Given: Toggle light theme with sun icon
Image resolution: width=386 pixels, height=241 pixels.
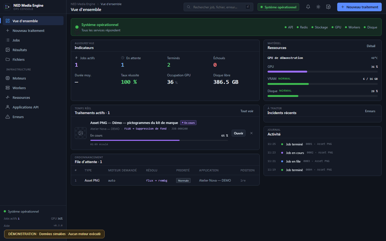Looking at the screenshot, I should [318, 7].
